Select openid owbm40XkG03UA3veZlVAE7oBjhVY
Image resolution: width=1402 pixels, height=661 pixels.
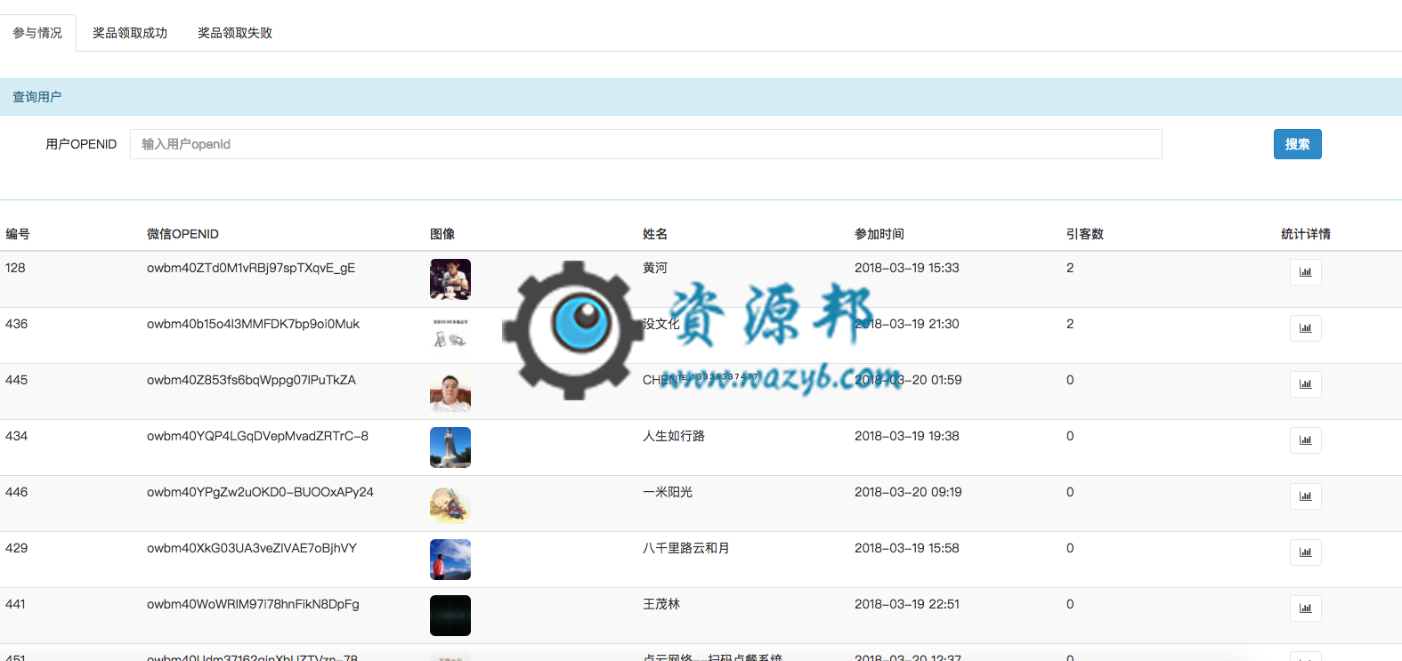coord(252,548)
